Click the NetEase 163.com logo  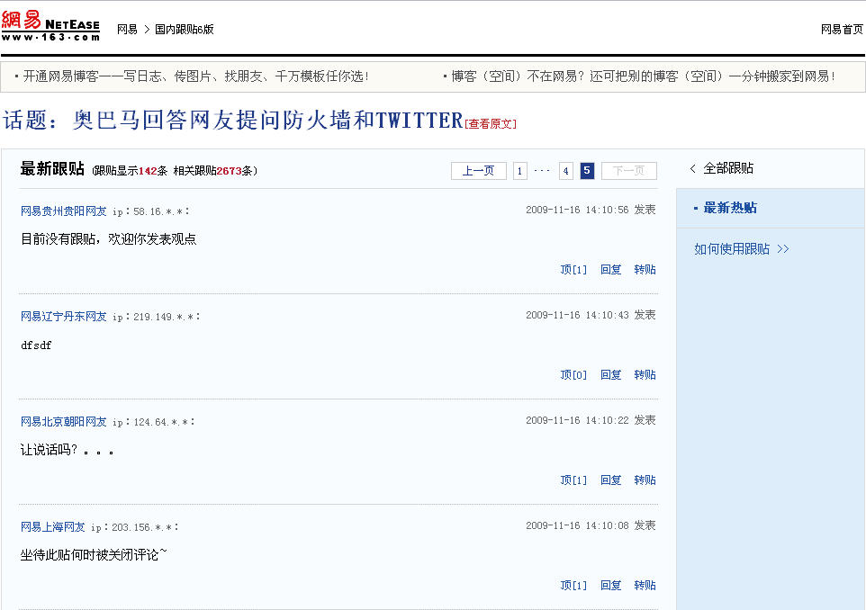pos(50,27)
